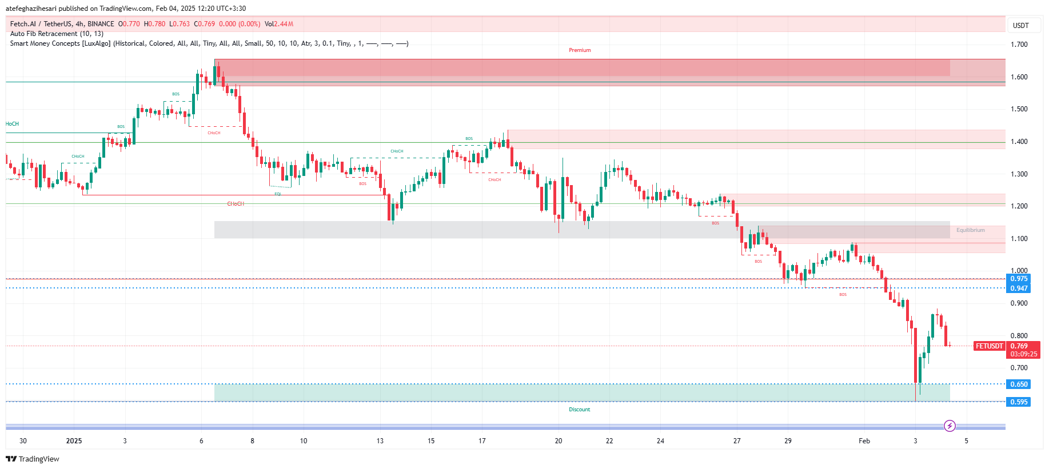This screenshot has height=469, width=1049.
Task: Click the 20 date on time axis
Action: click(x=559, y=441)
